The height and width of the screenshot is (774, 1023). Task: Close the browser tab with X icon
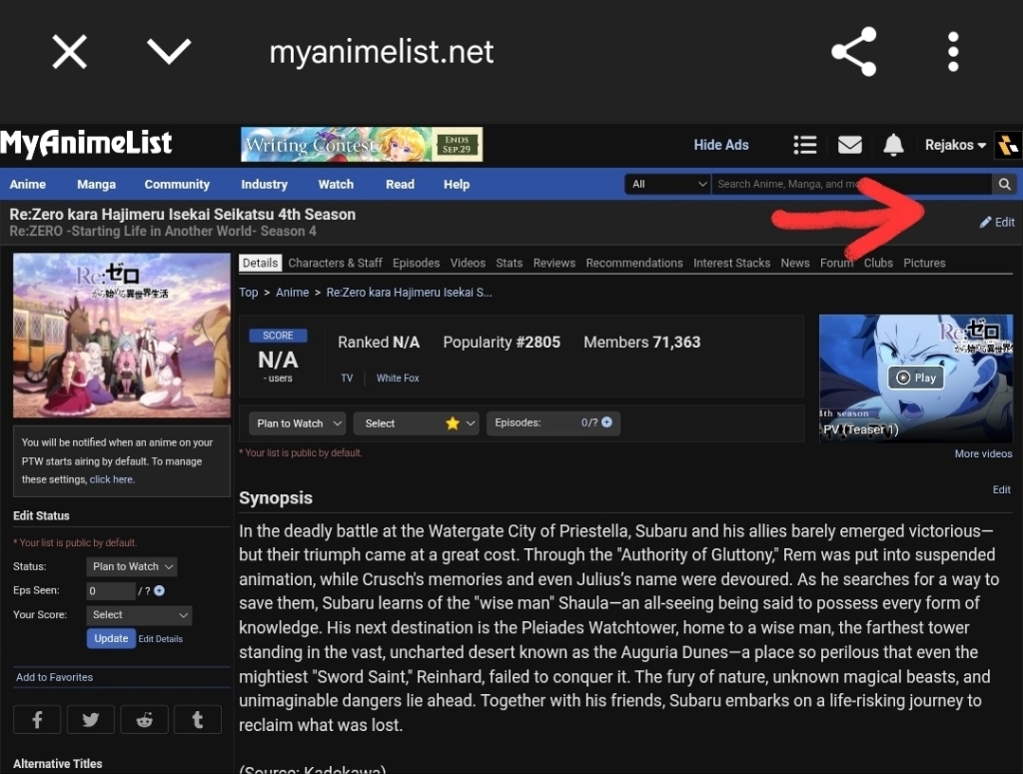click(x=69, y=52)
